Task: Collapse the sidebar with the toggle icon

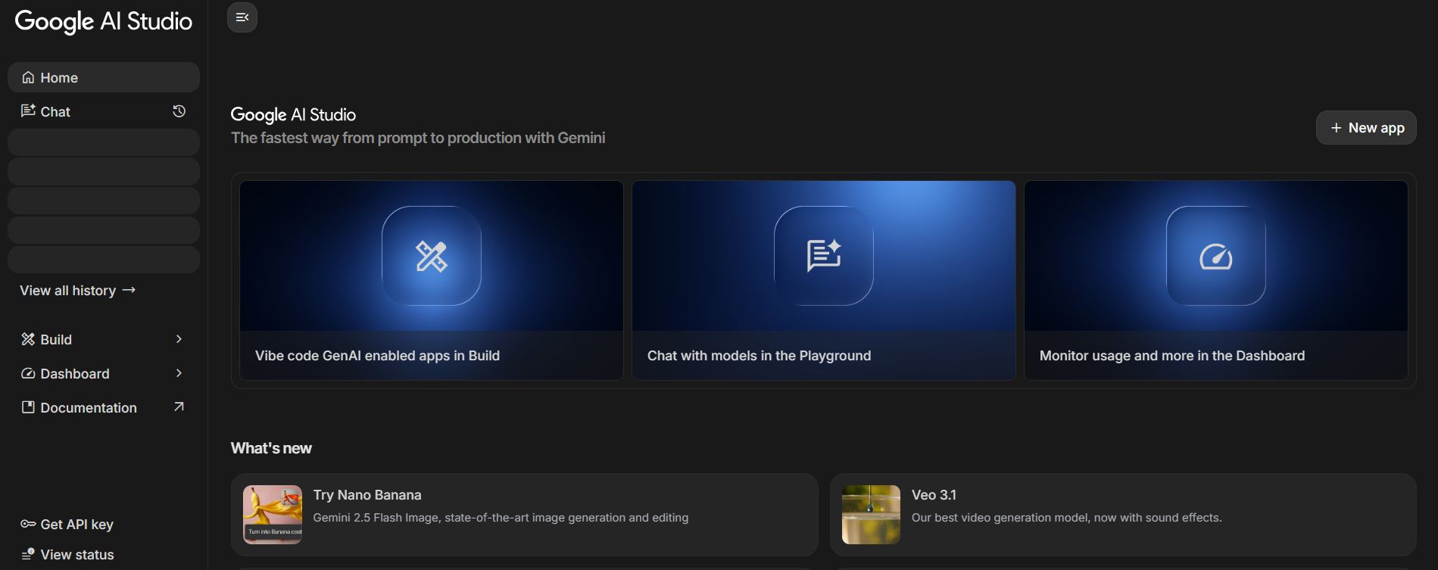Action: (242, 17)
